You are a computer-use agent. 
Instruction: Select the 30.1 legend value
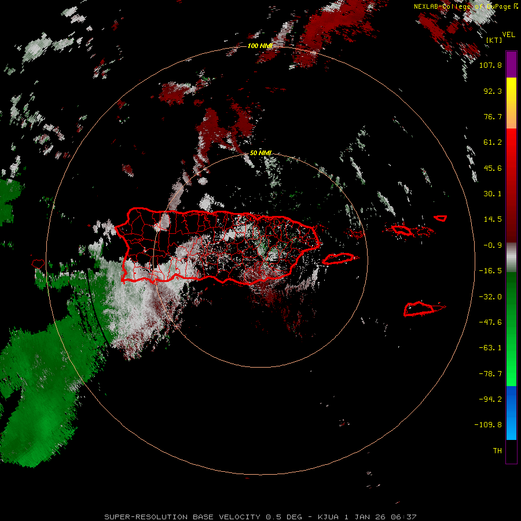[x=493, y=194]
